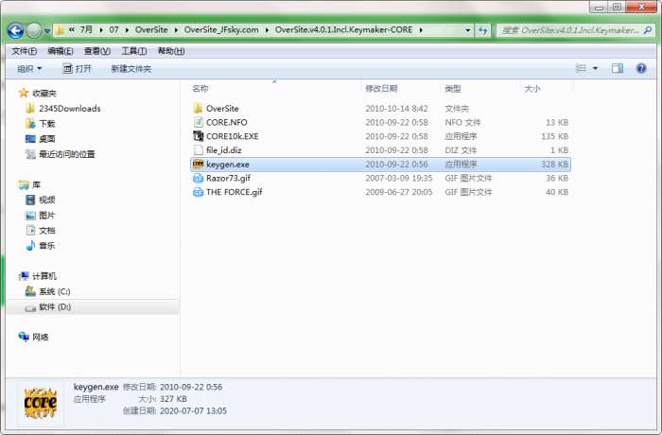
Task: Click the 328 KB size cell
Action: [x=555, y=164]
